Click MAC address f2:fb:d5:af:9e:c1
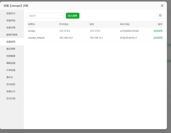 click(x=128, y=38)
